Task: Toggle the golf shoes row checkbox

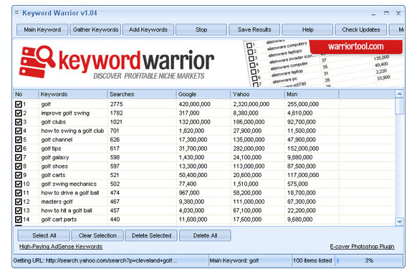Action: click(19, 166)
